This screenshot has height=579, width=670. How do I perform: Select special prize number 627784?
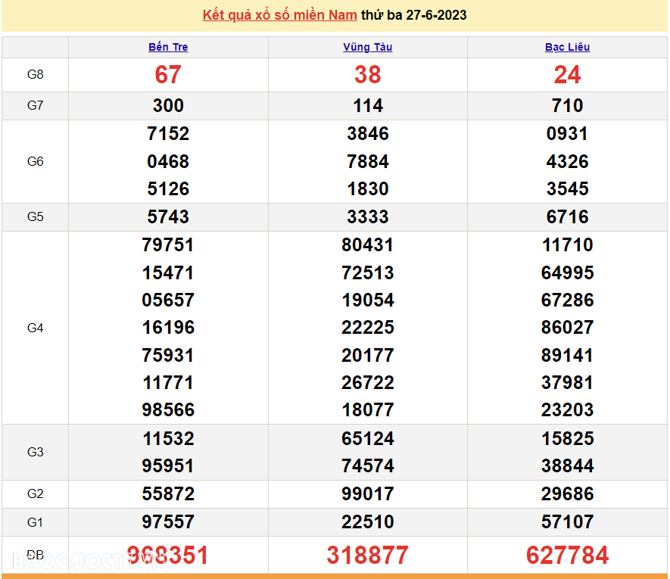click(x=567, y=555)
